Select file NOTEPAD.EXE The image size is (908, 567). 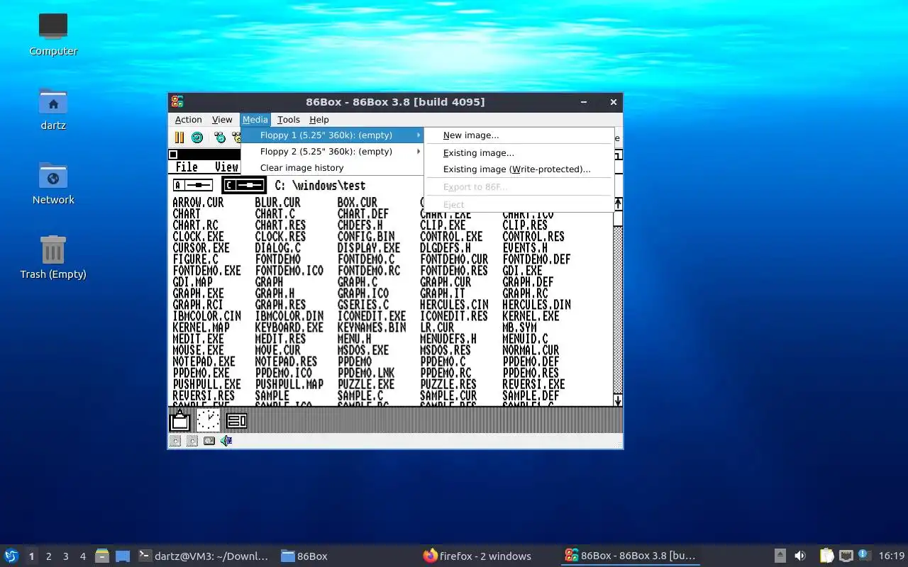pyautogui.click(x=204, y=361)
